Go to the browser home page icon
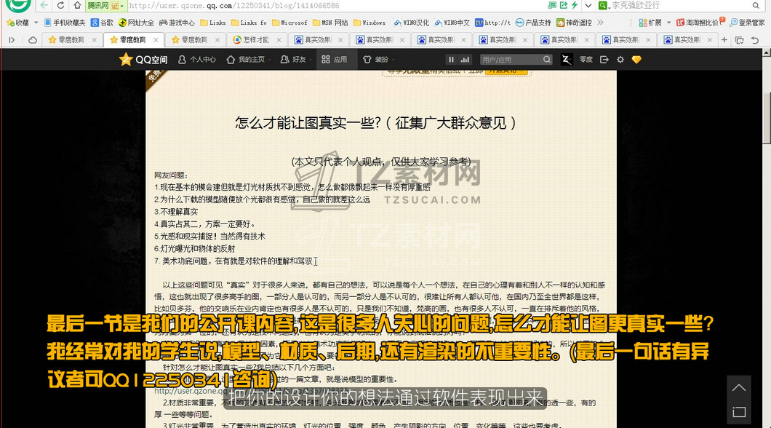The height and width of the screenshot is (428, 771). [x=77, y=5]
